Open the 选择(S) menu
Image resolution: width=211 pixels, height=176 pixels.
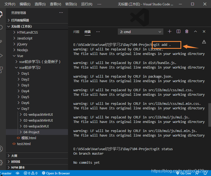point(40,4)
